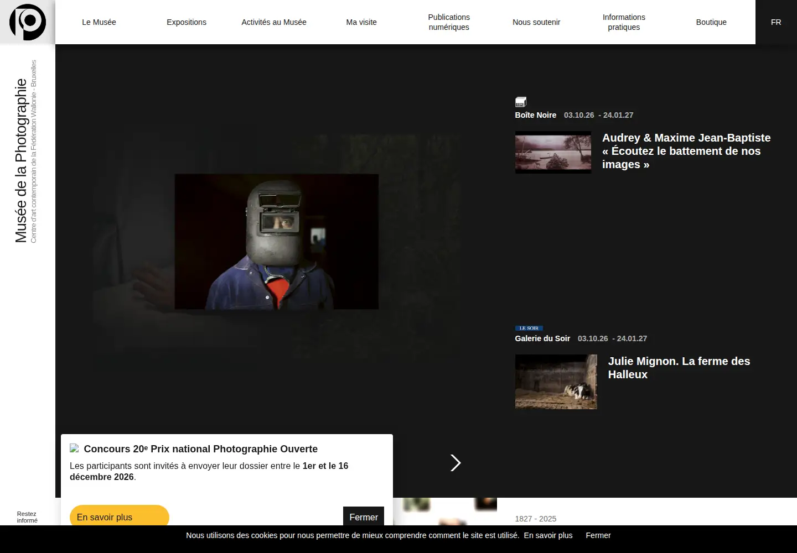Open Activités au Musée menu
The width and height of the screenshot is (797, 553).
point(274,22)
